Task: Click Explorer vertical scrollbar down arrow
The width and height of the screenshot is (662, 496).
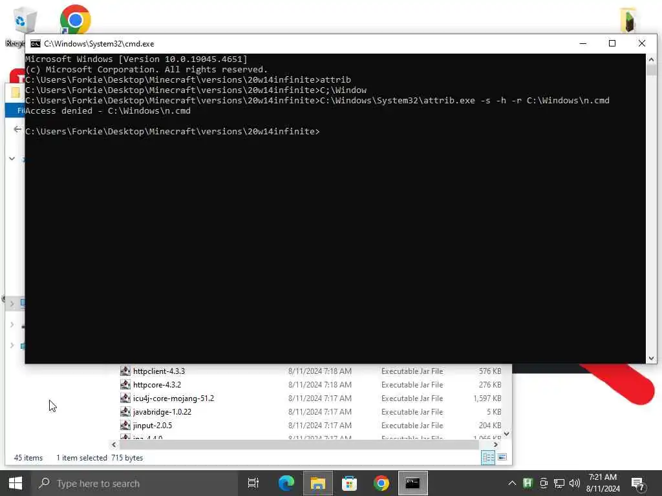Action: pos(506,433)
